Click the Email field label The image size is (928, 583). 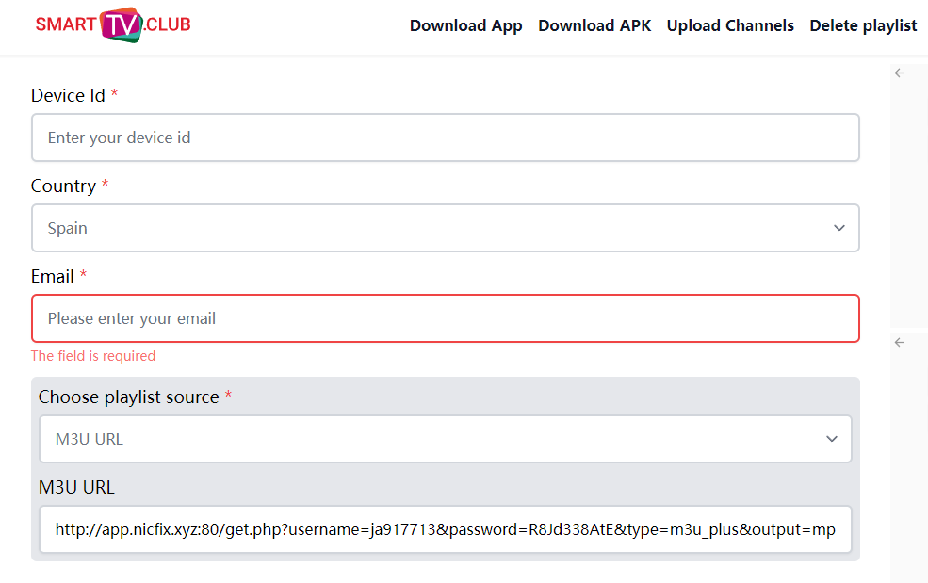[53, 276]
